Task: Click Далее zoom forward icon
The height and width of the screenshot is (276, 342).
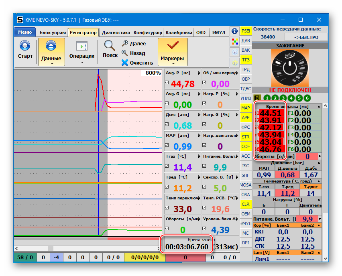Action: (x=125, y=43)
